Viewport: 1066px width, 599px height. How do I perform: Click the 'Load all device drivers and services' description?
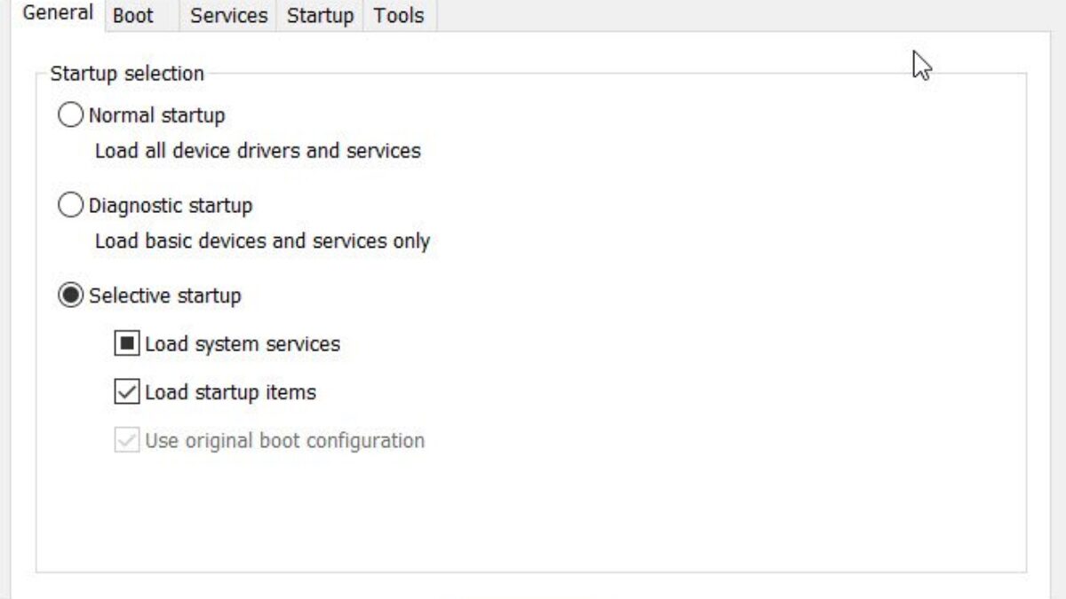tap(258, 151)
